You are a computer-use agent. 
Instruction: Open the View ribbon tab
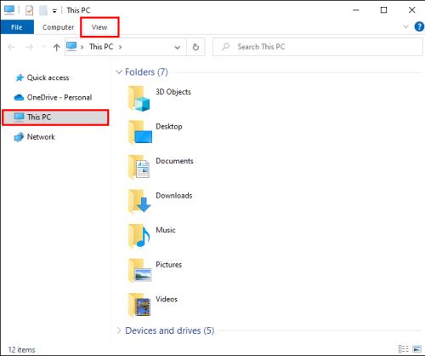(99, 27)
